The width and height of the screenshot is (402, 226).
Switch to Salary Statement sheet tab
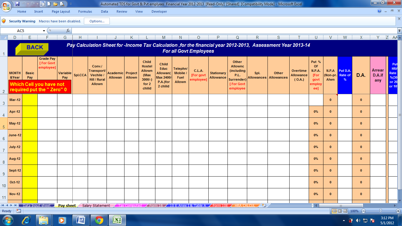point(96,206)
